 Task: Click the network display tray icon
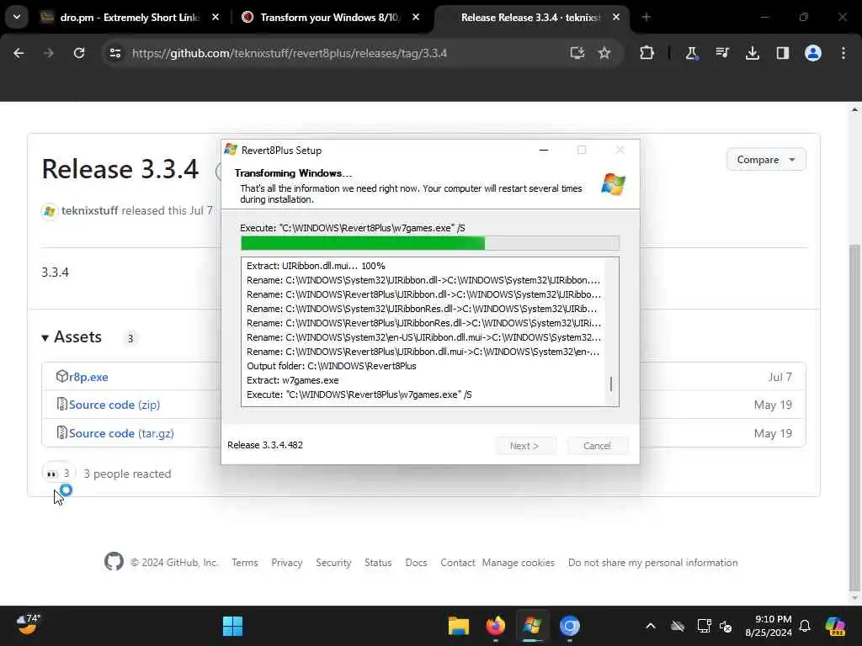tap(705, 626)
